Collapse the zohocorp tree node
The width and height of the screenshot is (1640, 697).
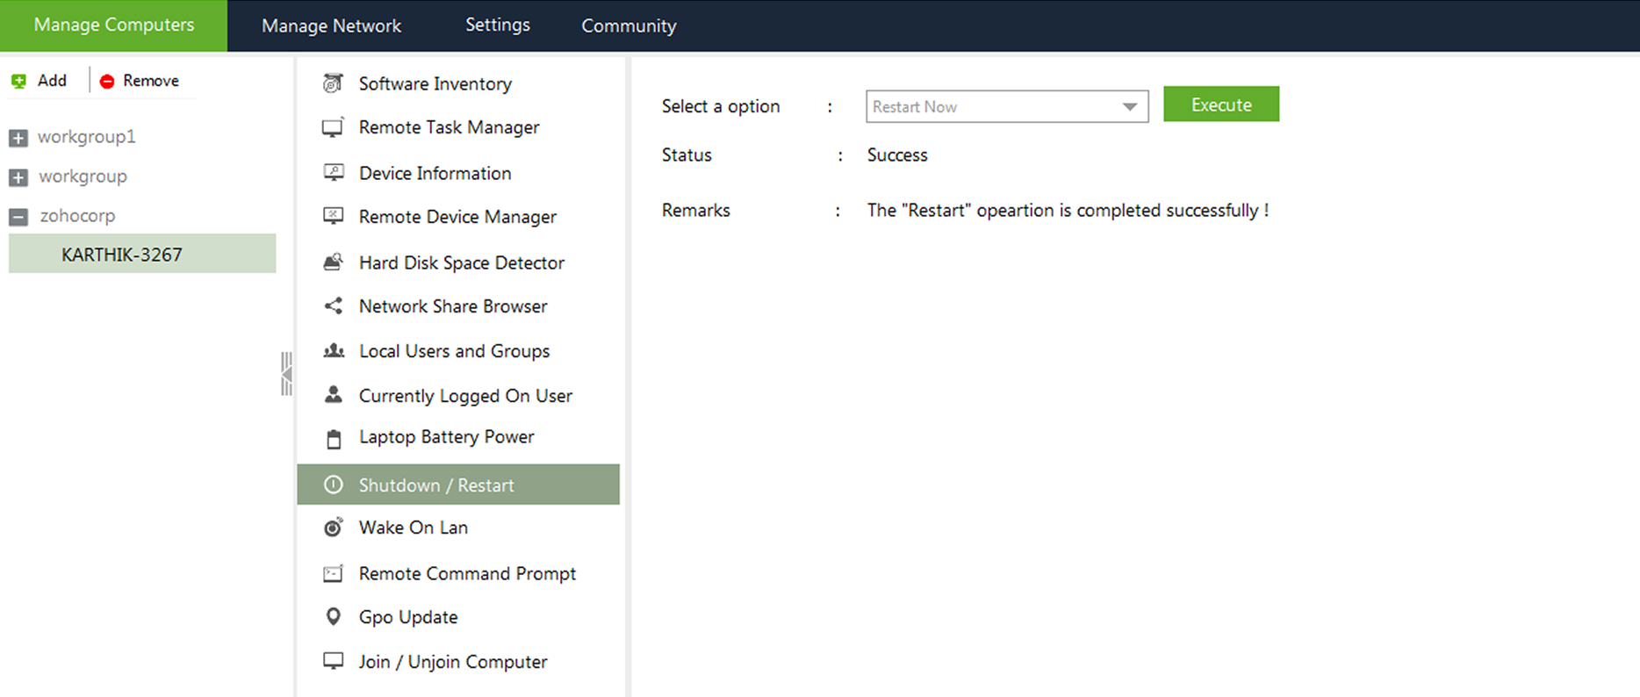click(x=18, y=217)
